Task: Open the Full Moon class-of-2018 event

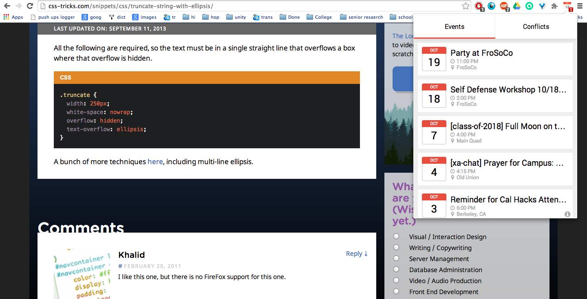Action: [495, 132]
